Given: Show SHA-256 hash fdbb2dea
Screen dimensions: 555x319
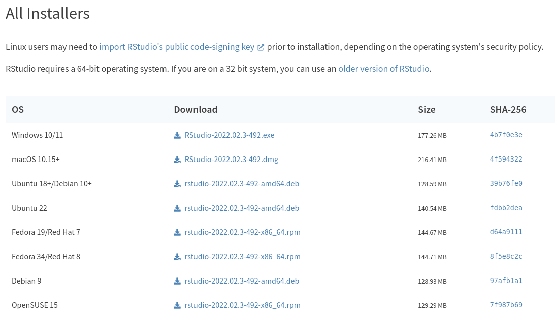Looking at the screenshot, I should tap(506, 208).
